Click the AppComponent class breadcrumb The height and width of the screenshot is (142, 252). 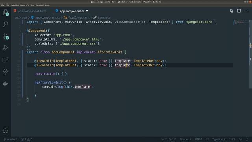79,17
